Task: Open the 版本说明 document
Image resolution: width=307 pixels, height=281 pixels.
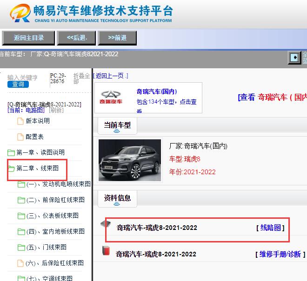Action: (x=38, y=121)
